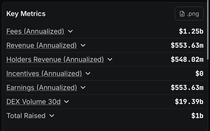The width and height of the screenshot is (210, 131).
Task: Expand the Holders Revenue (Annualized) chevron
Action: coord(110,60)
